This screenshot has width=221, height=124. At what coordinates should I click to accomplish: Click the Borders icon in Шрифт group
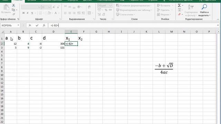tap(40, 13)
